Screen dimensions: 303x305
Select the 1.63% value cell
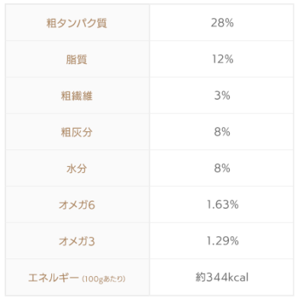coord(221,204)
